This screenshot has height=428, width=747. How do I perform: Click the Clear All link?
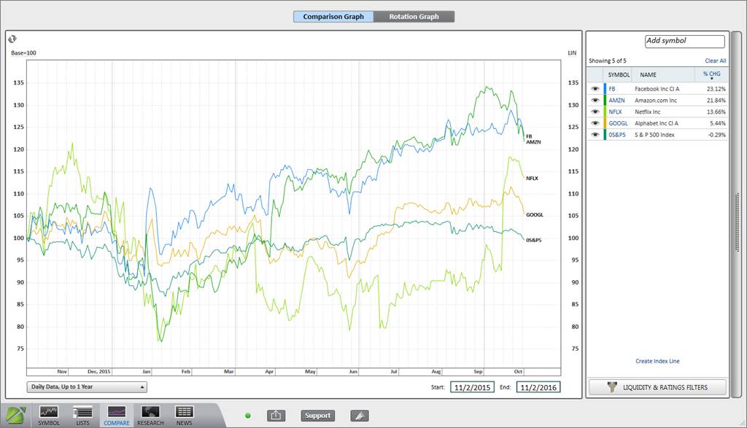point(716,61)
